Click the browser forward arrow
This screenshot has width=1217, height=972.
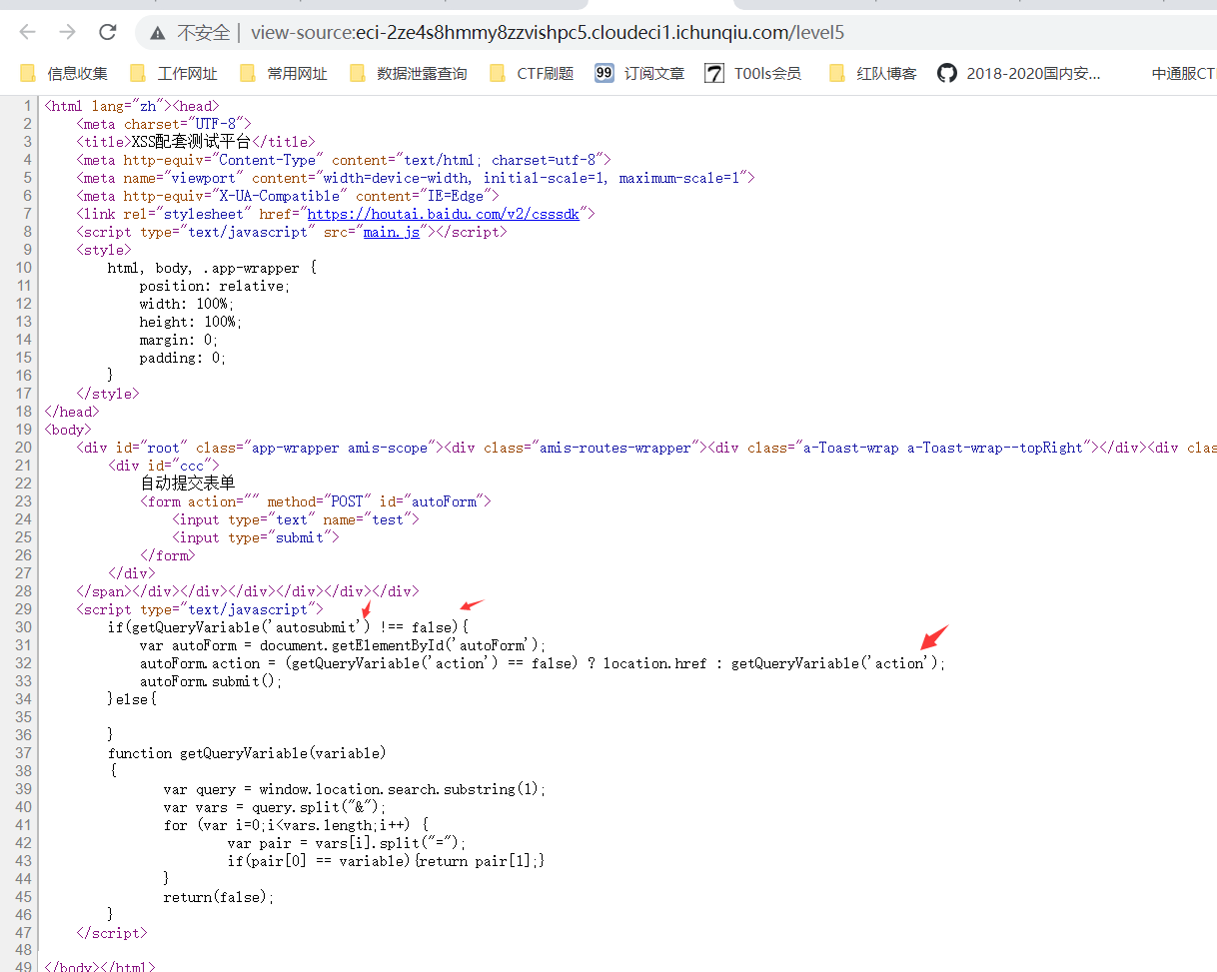(x=67, y=32)
